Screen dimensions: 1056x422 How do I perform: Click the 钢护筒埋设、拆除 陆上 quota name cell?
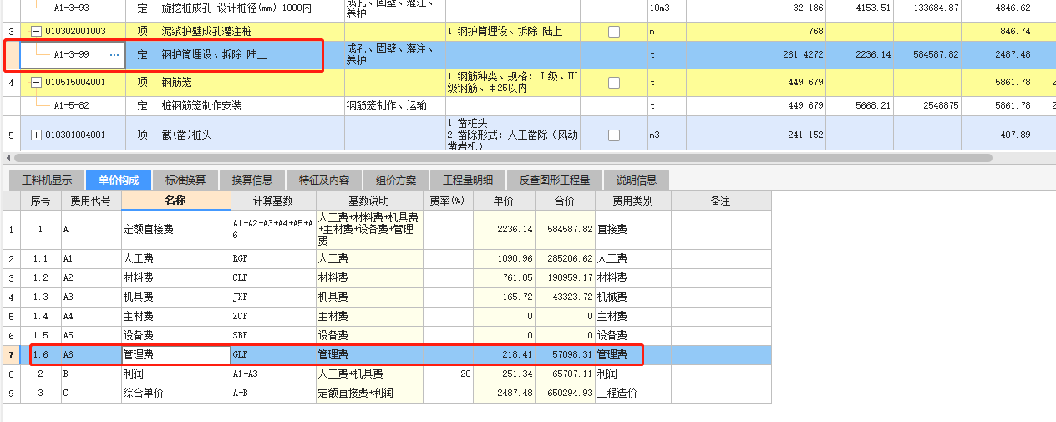coord(251,55)
